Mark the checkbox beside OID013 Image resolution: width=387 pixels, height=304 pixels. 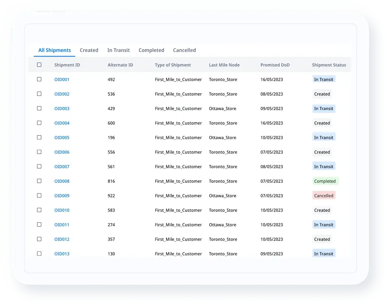coord(39,254)
